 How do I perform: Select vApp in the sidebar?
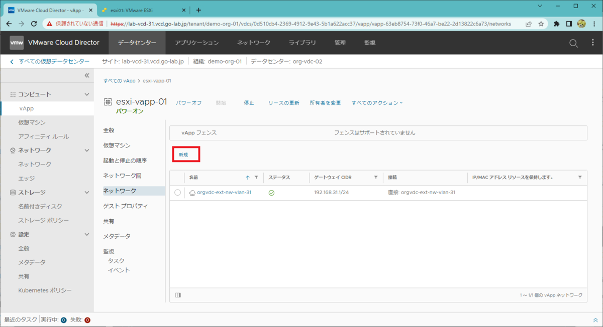[x=27, y=108]
